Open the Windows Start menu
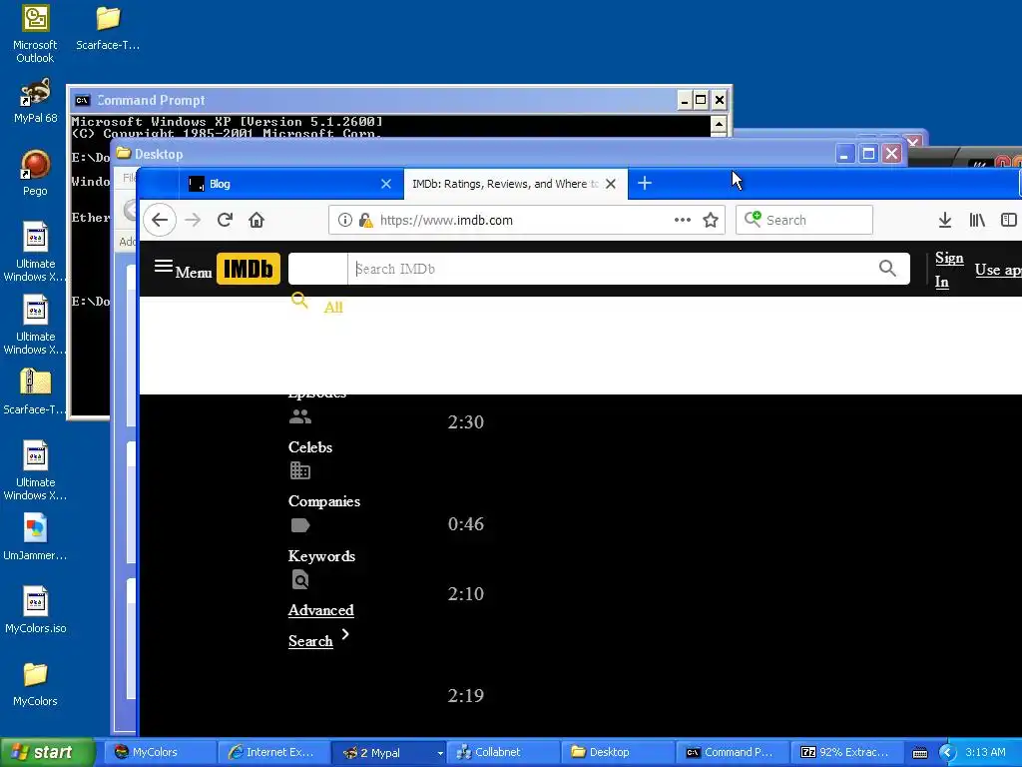Viewport: 1022px width, 767px height. pyautogui.click(x=47, y=752)
